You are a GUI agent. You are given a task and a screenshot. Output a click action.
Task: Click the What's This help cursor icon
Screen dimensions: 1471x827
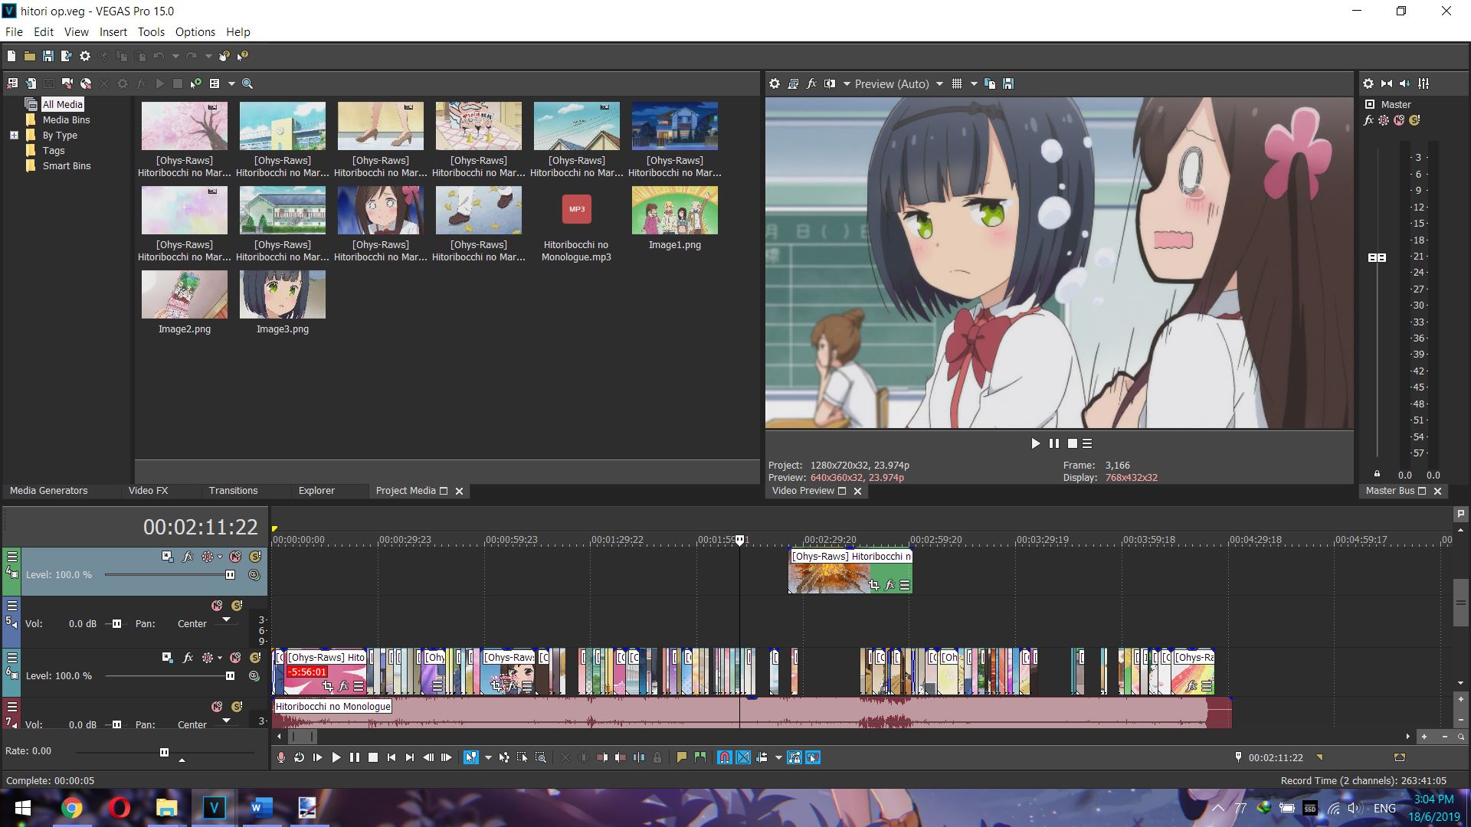[243, 56]
